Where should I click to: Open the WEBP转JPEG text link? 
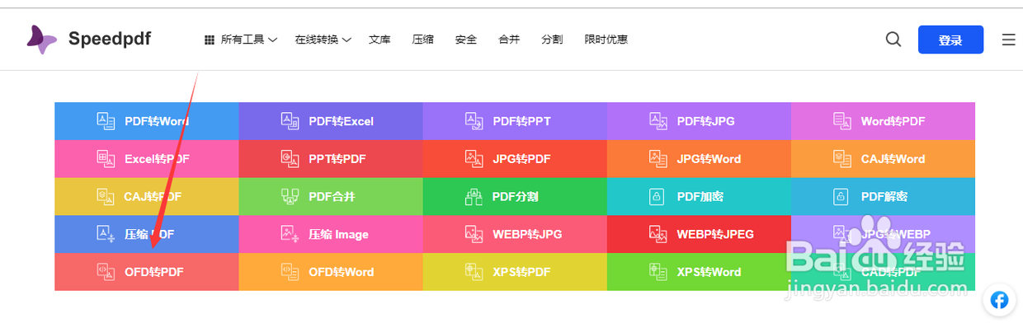(x=715, y=234)
